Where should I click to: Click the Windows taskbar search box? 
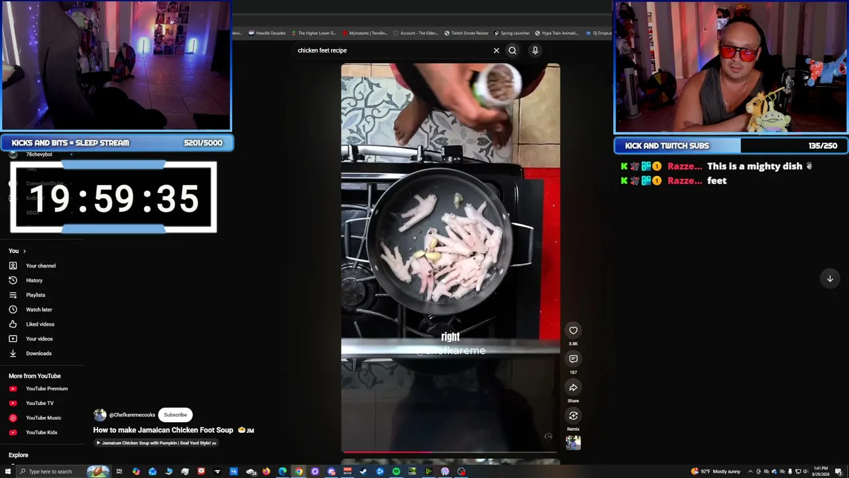click(x=64, y=471)
